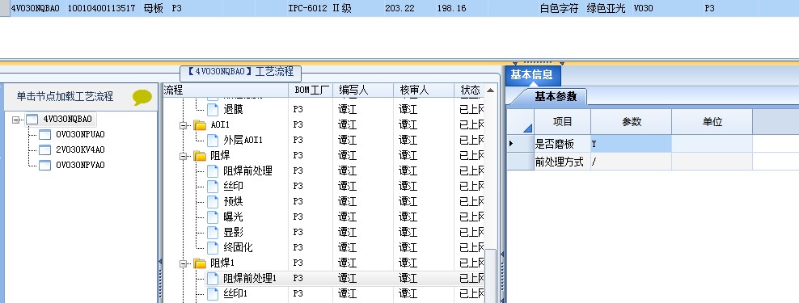The width and height of the screenshot is (799, 303).
Task: Click the 198.16 value cell
Action: [451, 8]
